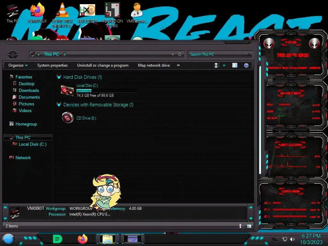The image size is (328, 246).
Task: Click Map network drive
Action: [x=154, y=65]
